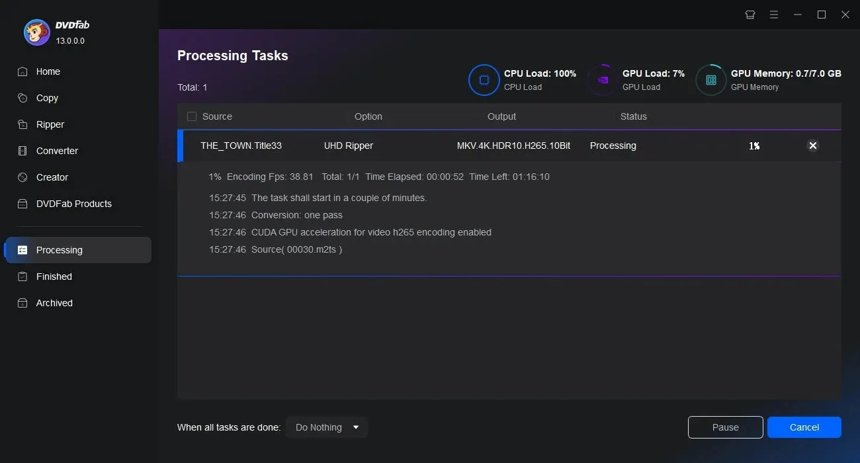Image resolution: width=860 pixels, height=463 pixels.
Task: Open the Ripper module
Action: point(50,124)
